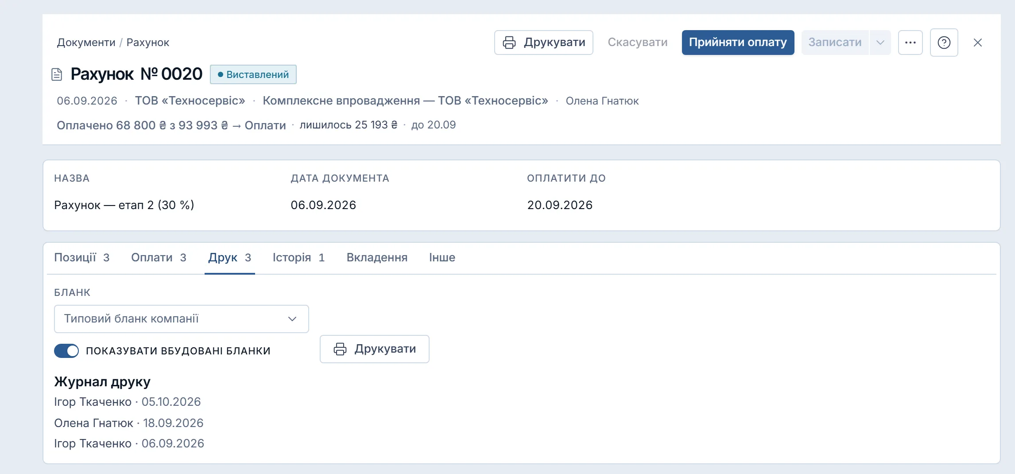Open the three-dots more actions menu
This screenshot has height=474, width=1015.
910,43
